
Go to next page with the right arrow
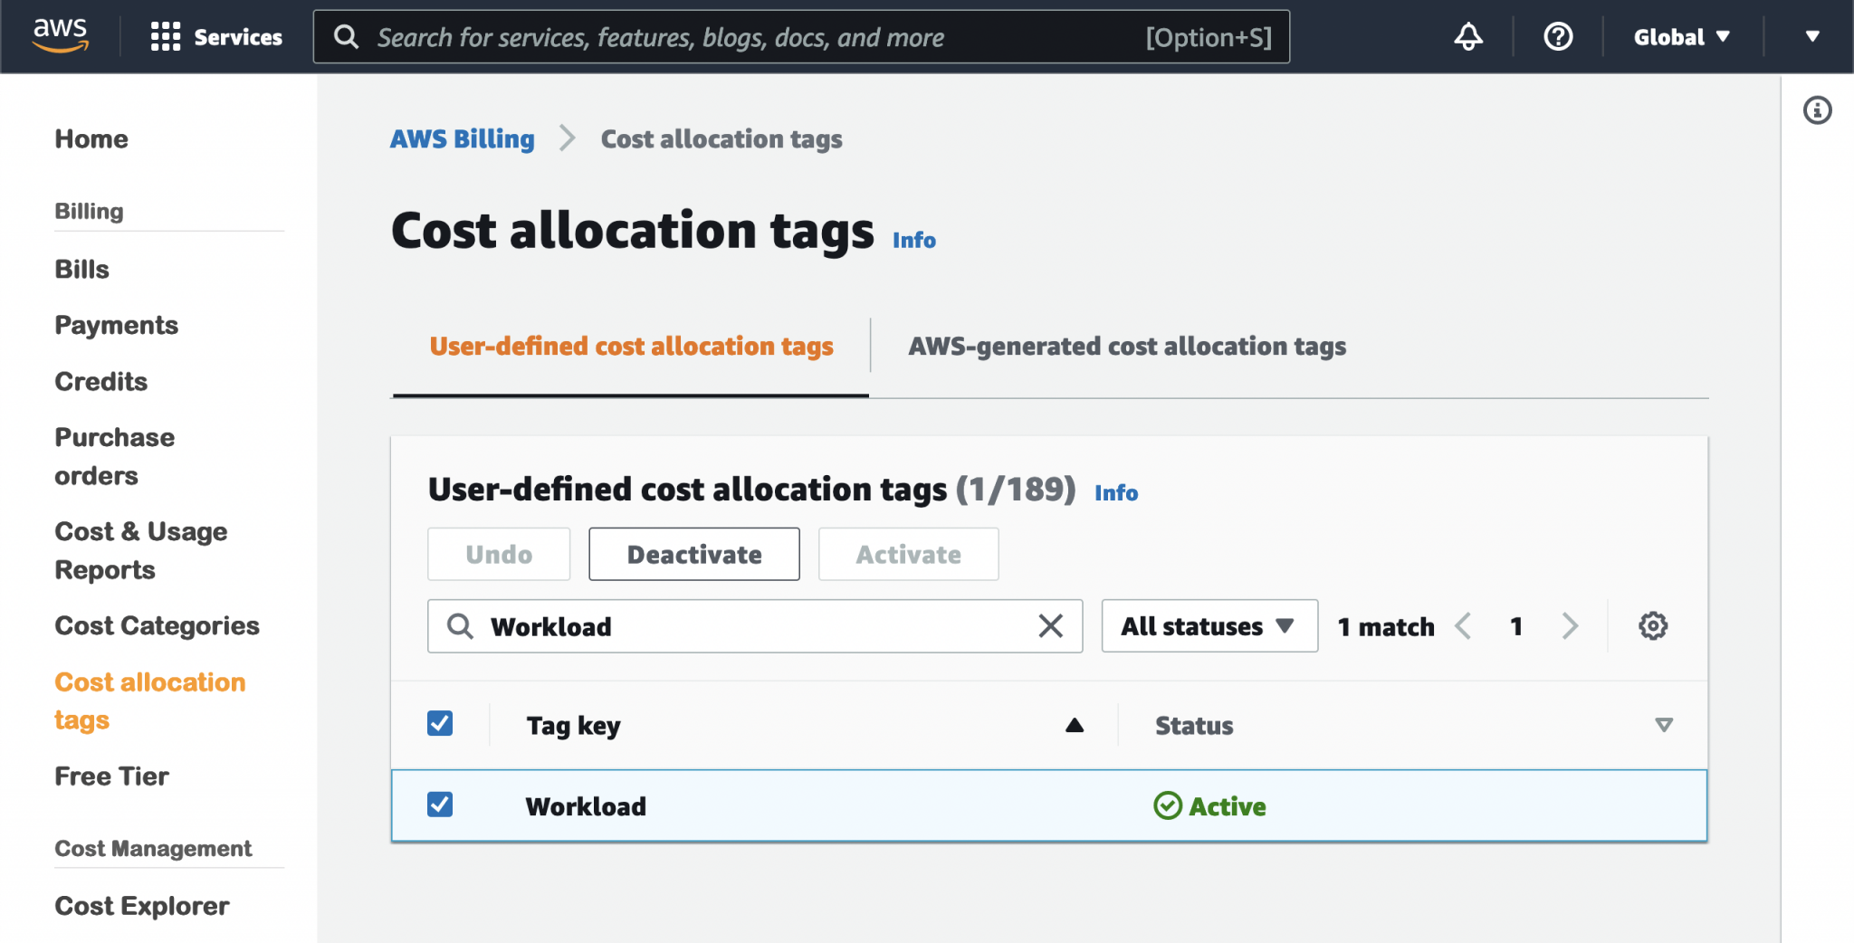pyautogui.click(x=1570, y=625)
